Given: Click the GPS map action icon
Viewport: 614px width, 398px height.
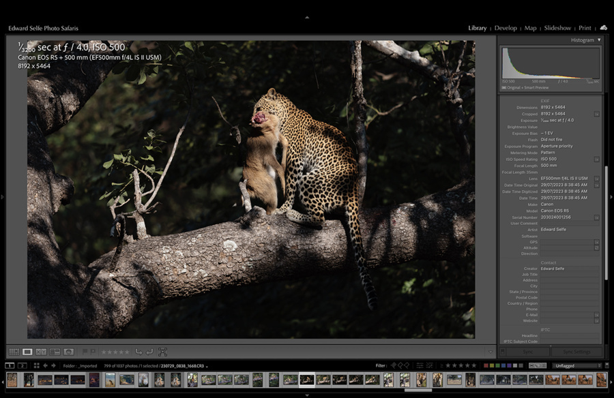Looking at the screenshot, I should point(596,242).
